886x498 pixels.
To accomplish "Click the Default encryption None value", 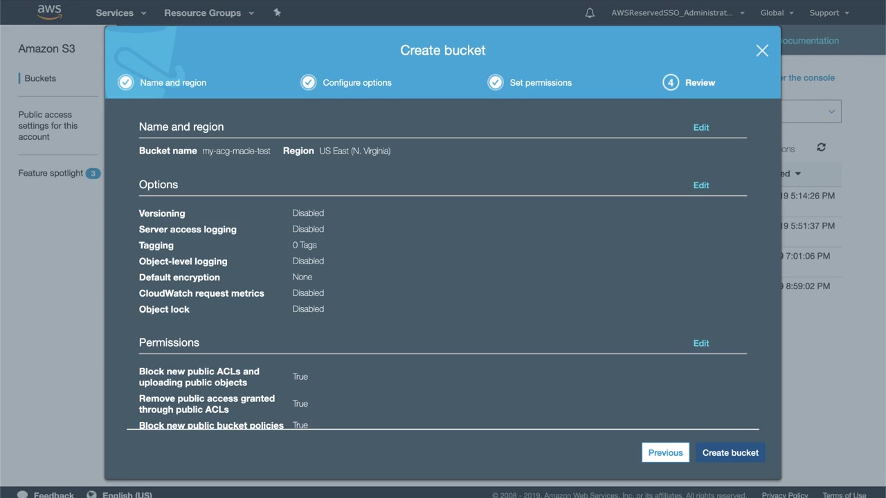I will coord(302,277).
